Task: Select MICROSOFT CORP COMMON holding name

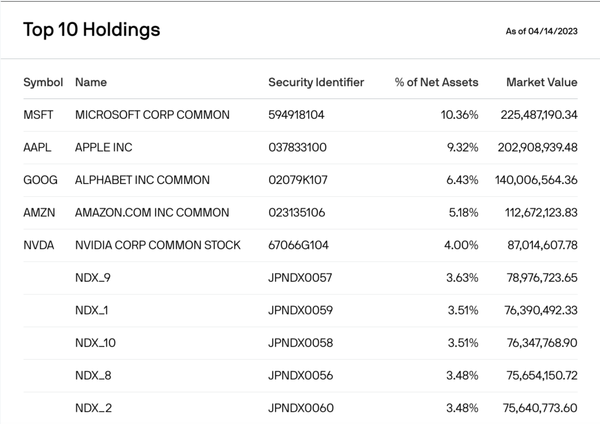Action: 152,115
